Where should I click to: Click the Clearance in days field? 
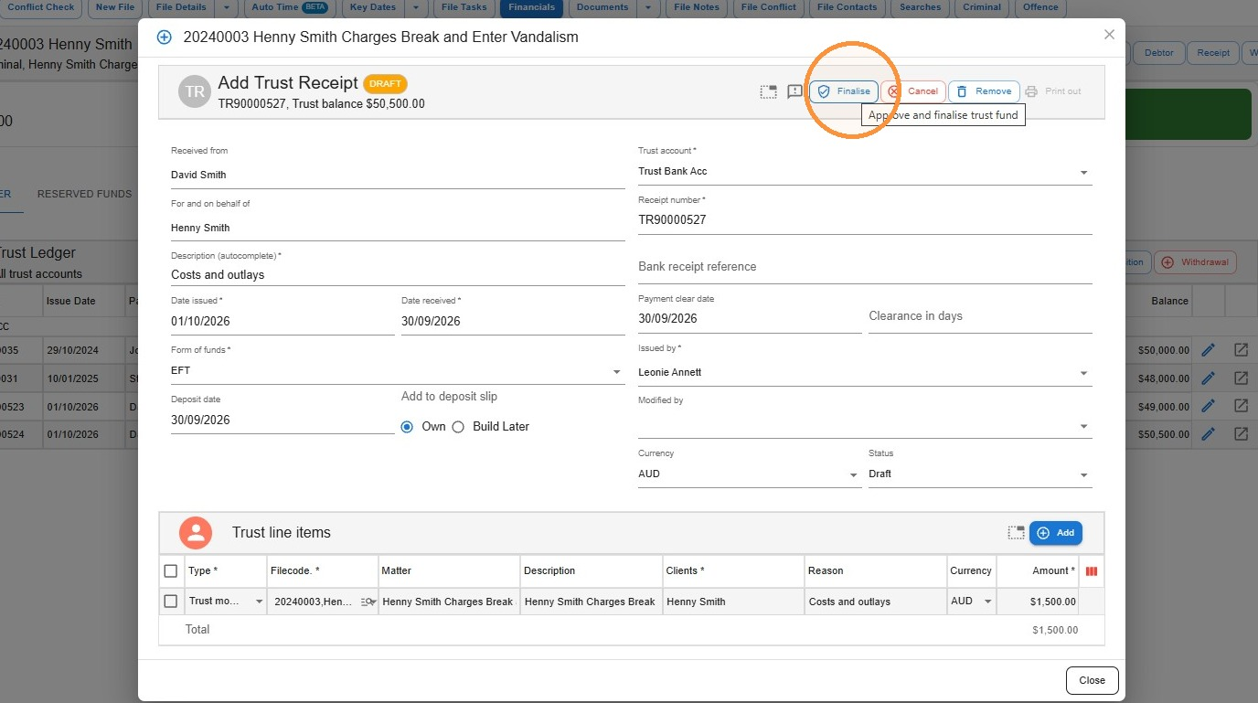[x=980, y=316]
